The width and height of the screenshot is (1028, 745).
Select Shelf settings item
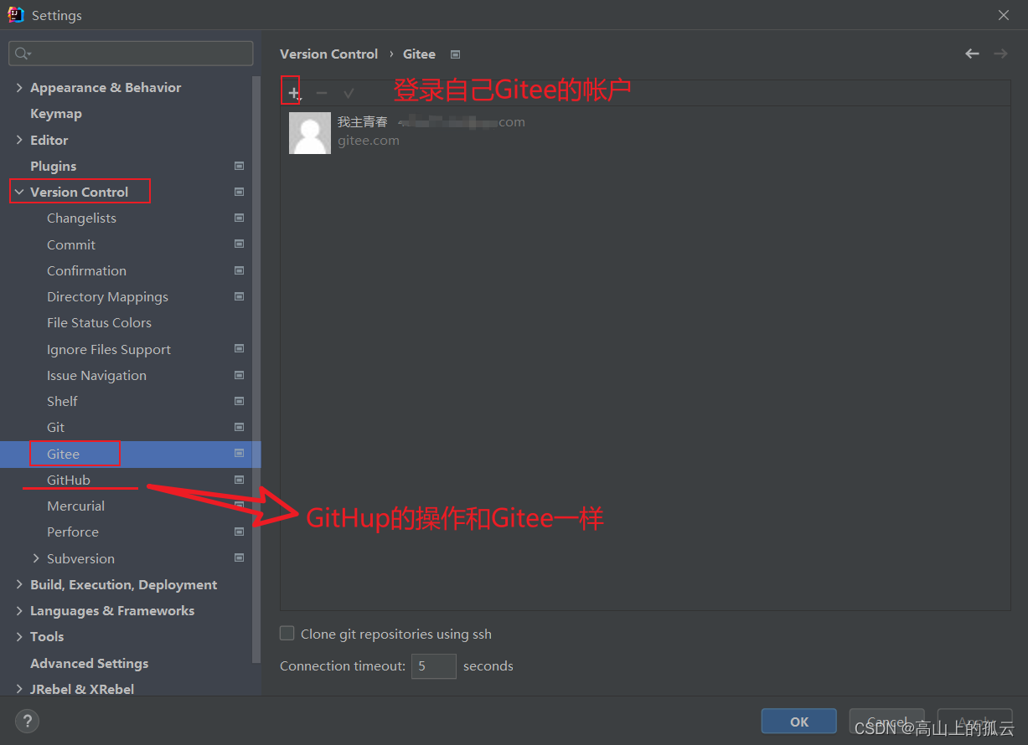62,401
